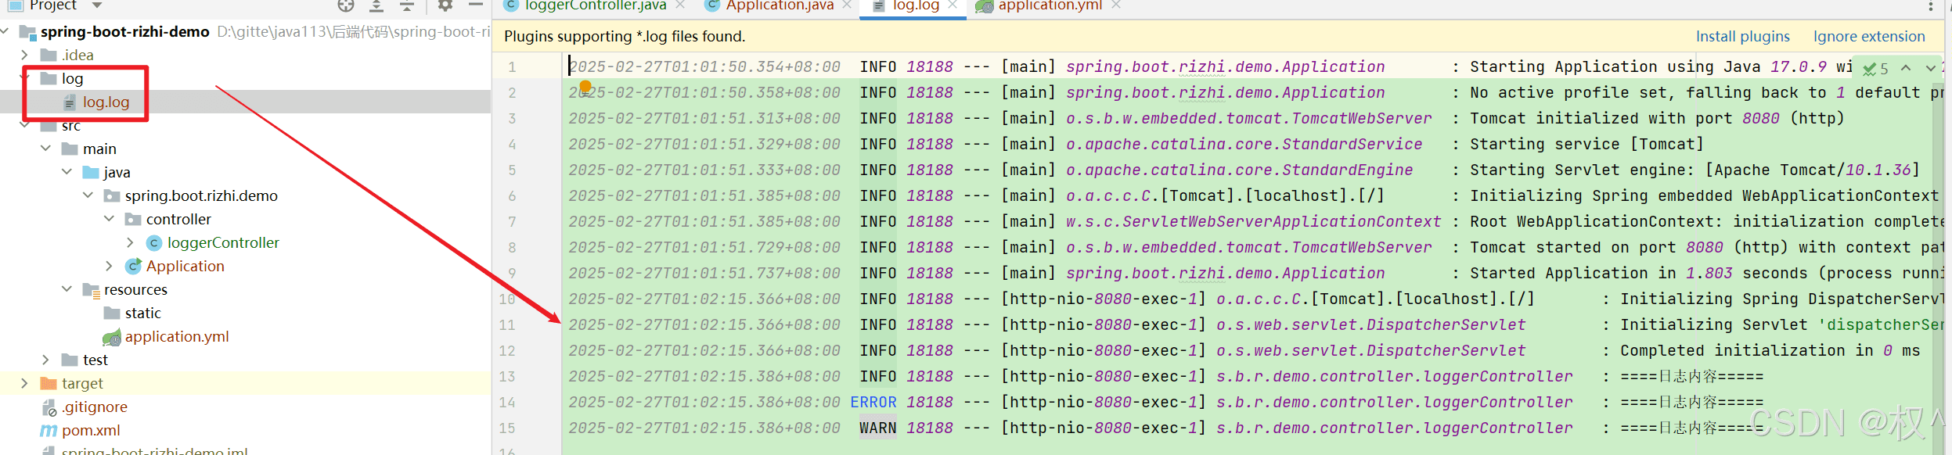The height and width of the screenshot is (455, 1952).
Task: Select the .gitignore file
Action: point(95,407)
